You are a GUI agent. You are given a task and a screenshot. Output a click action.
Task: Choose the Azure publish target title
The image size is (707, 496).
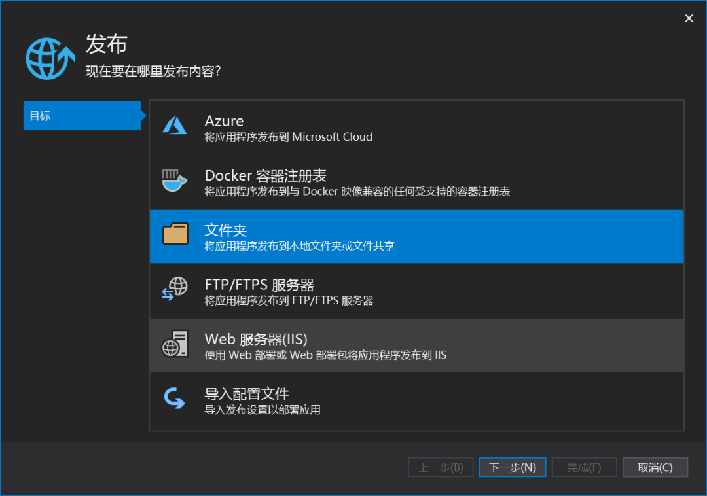point(224,121)
